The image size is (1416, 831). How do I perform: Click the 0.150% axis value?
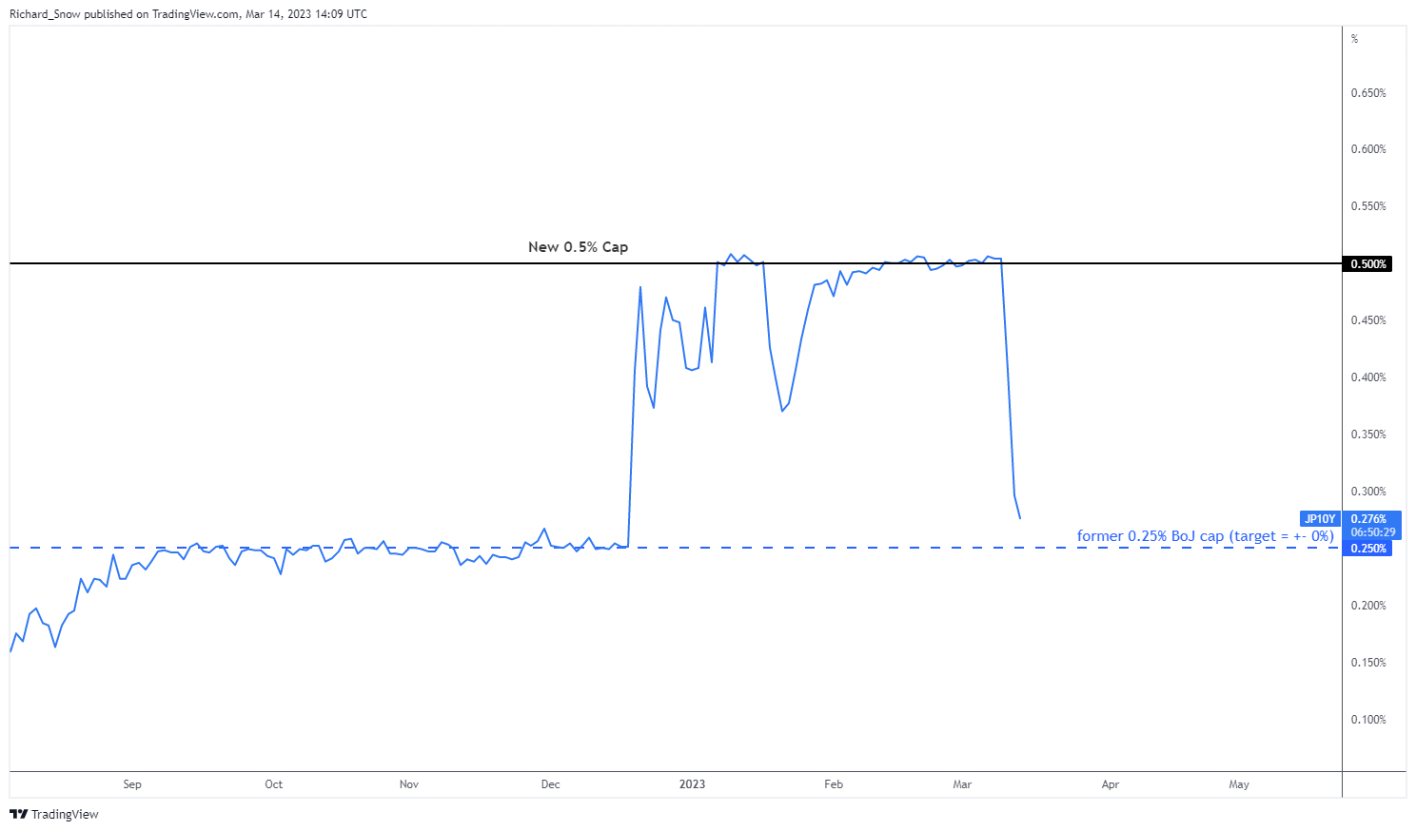1368,663
